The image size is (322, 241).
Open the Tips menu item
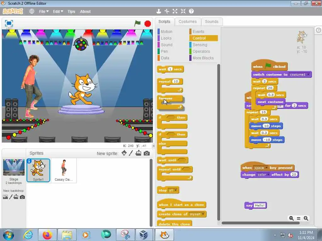71,12
